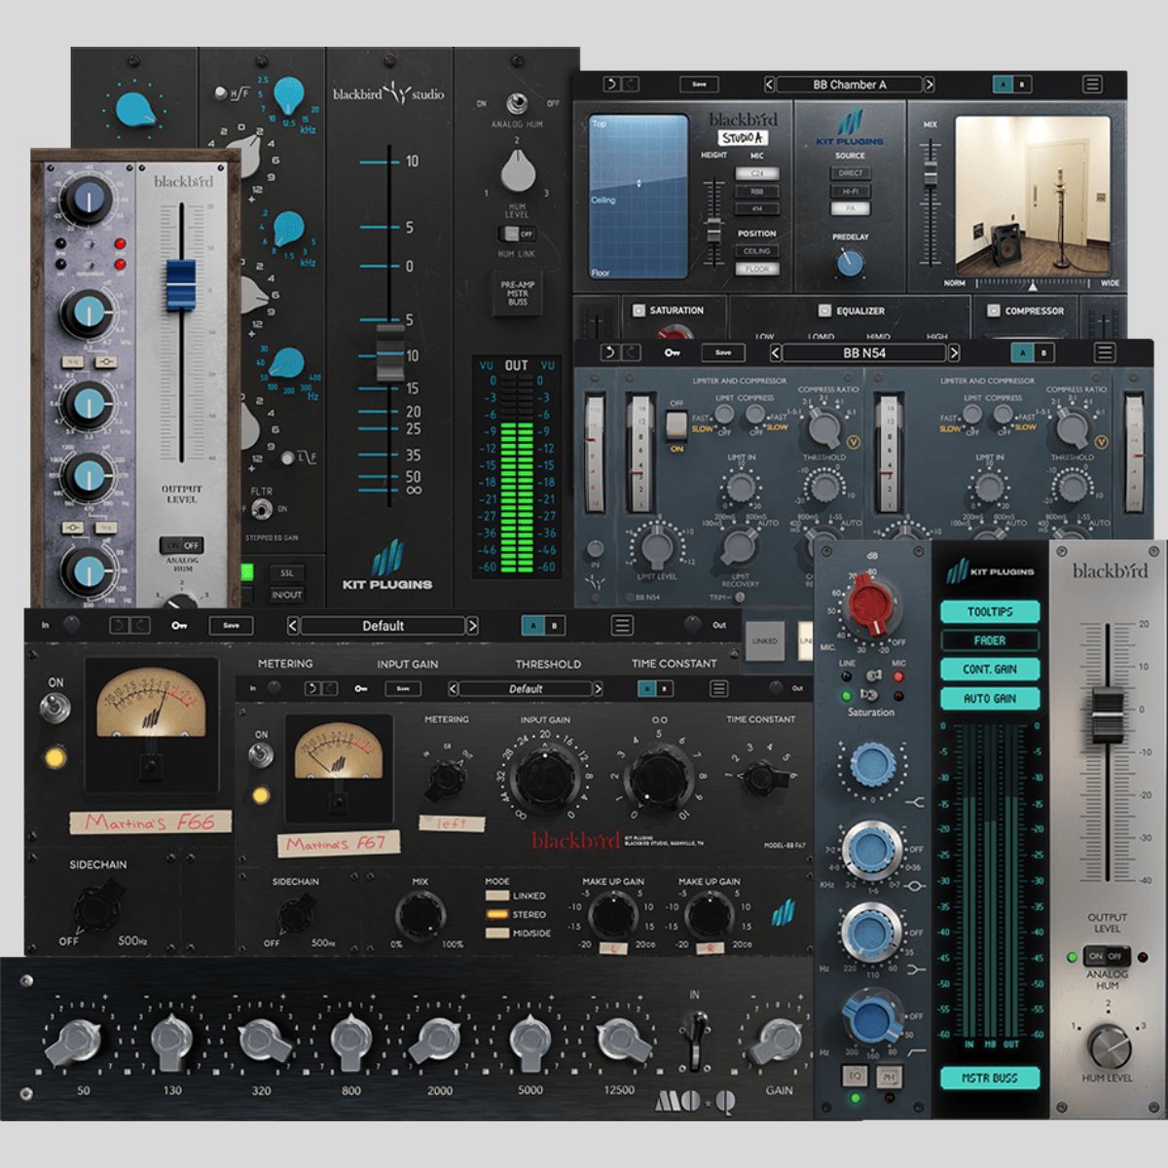This screenshot has height=1168, width=1168.
Task: Click the Input Gain knob on the F67 compressor
Action: [546, 779]
